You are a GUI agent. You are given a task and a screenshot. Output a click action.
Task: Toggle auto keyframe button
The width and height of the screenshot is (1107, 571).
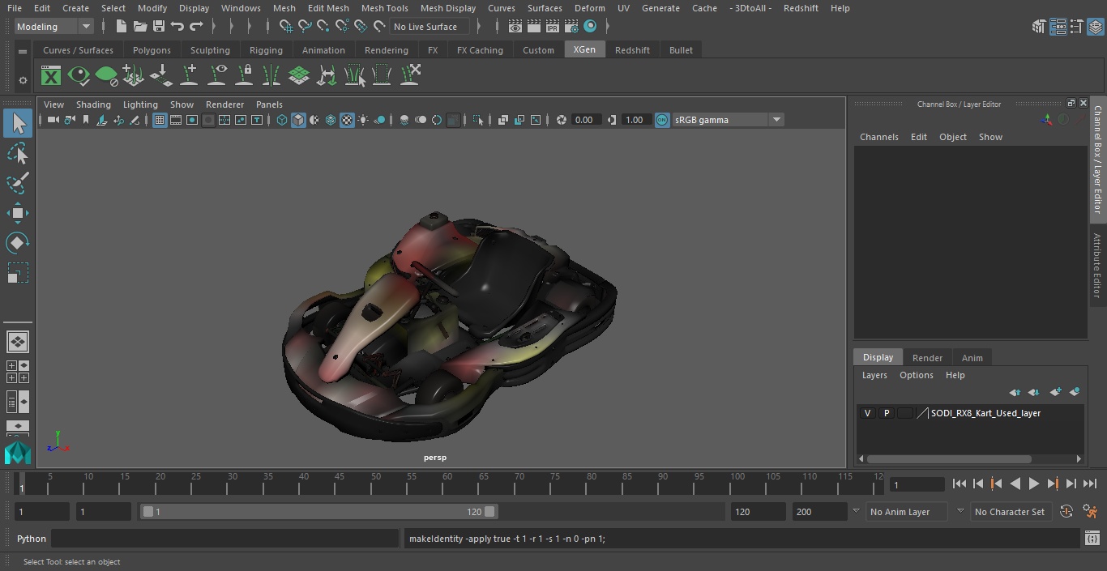[x=1066, y=512]
